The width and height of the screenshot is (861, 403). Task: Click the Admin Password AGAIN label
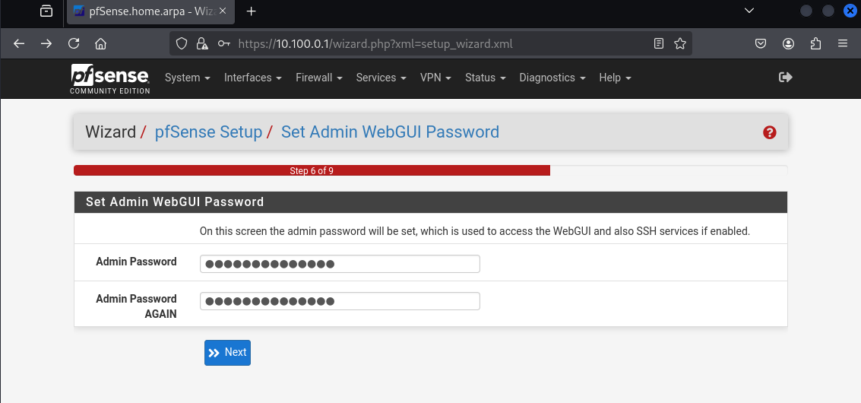coord(136,306)
